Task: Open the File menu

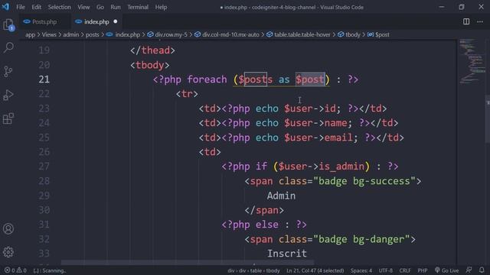Action: tap(21, 7)
